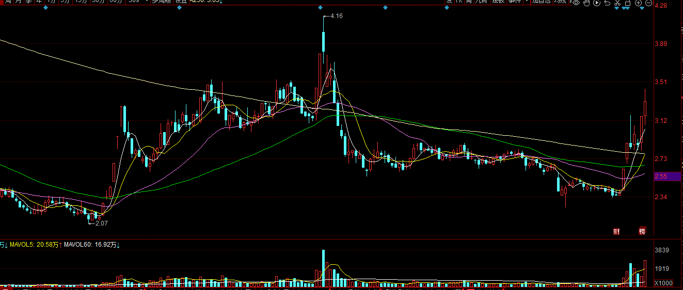Screen dimensions: 683x290
Task: Open the 划线 drawing tools button
Action: click(560, 2)
